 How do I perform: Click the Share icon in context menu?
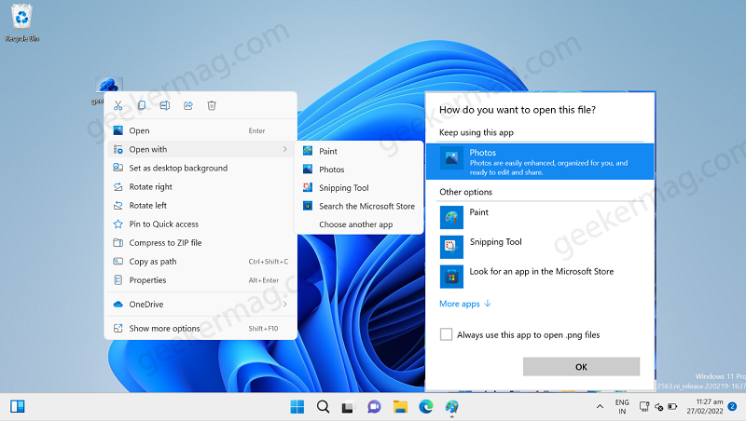188,105
